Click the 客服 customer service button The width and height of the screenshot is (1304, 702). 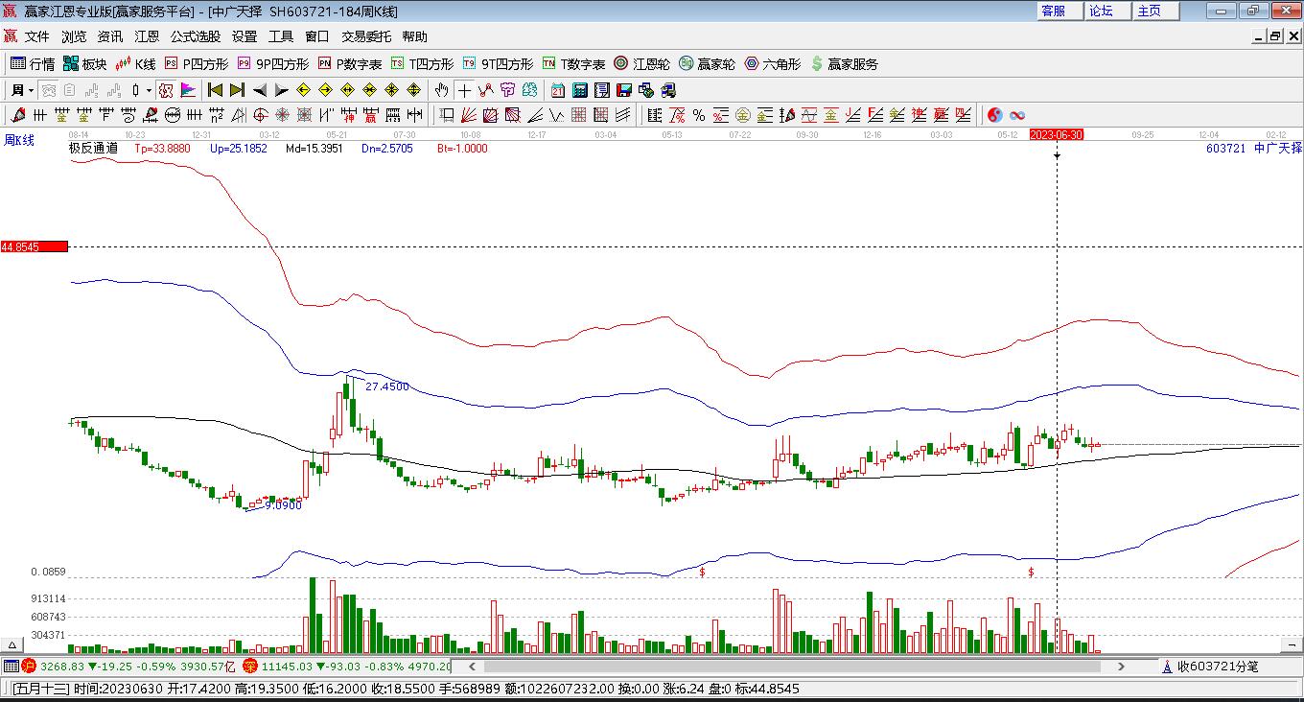[1053, 11]
